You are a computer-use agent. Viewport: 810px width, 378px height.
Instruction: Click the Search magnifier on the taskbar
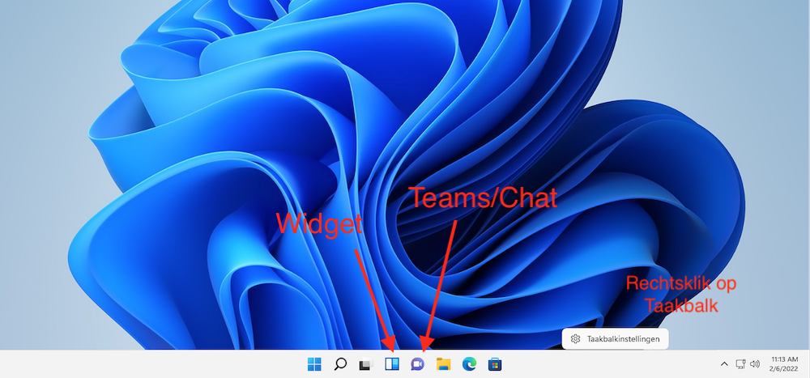(341, 364)
